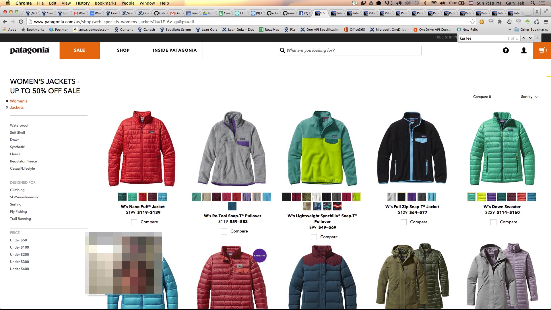This screenshot has height=310, width=551.
Task: Expand the Sort by dropdown
Action: pyautogui.click(x=529, y=97)
